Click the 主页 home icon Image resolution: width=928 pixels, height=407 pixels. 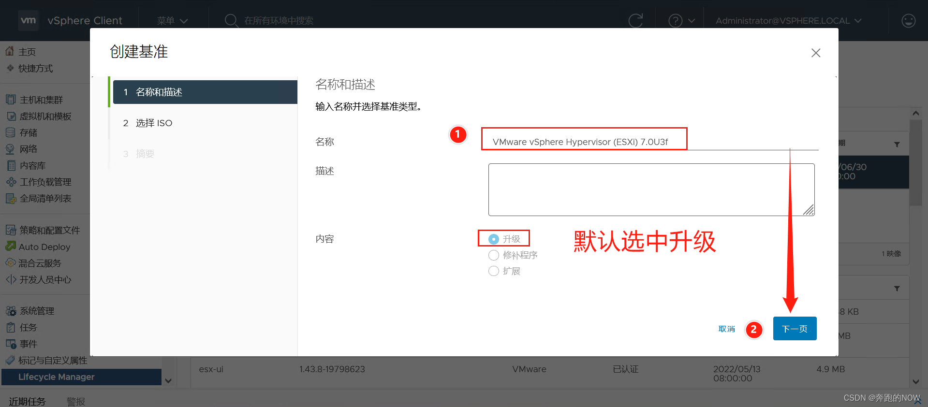pyautogui.click(x=10, y=51)
